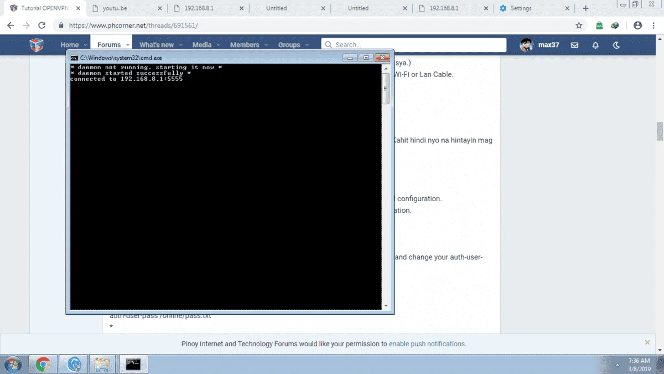Click the cmd.exe title bar icon
This screenshot has height=374, width=664.
tap(74, 58)
